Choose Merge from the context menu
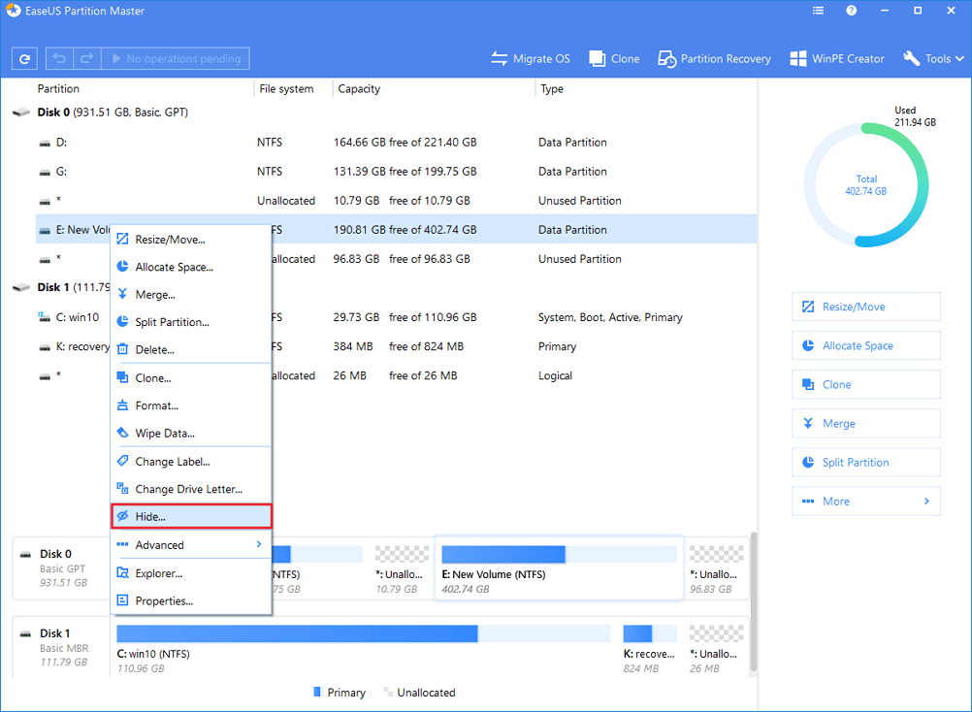Image resolution: width=972 pixels, height=712 pixels. click(x=191, y=294)
